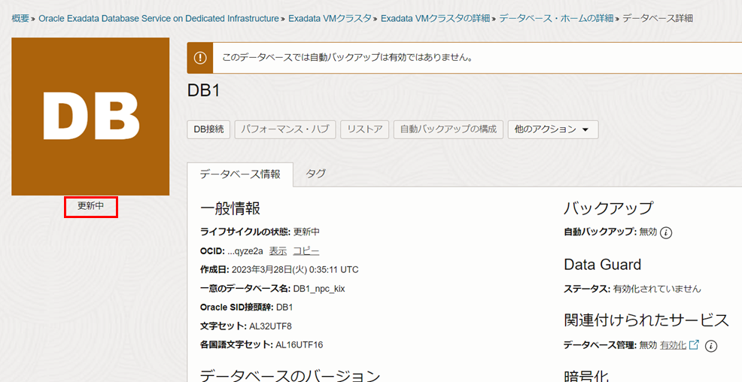Open パフォーマンス・ハブ

(284, 129)
